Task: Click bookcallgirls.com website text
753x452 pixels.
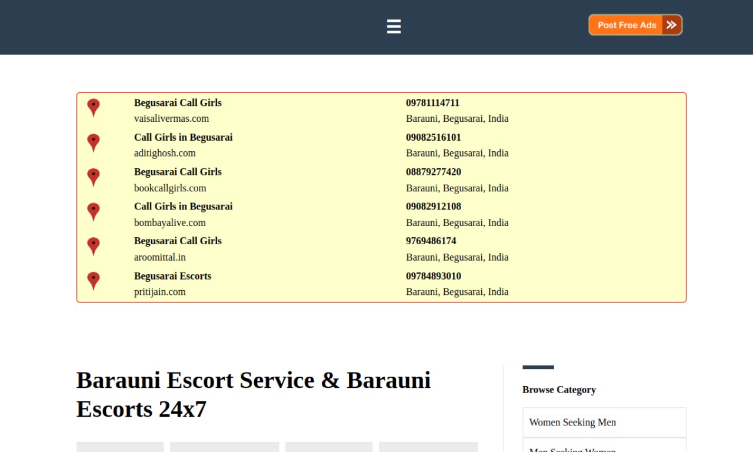Action: point(170,188)
